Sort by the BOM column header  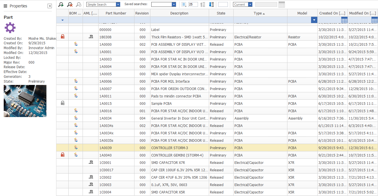(75, 13)
